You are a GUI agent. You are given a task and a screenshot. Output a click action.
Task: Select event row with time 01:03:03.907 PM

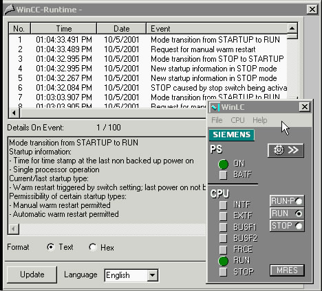(x=148, y=97)
